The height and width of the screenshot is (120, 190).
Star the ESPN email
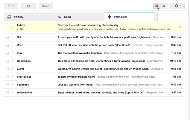[12, 69]
